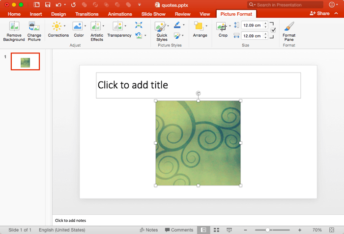Click the Reset Picture icon
344x234 pixels.
(139, 35)
